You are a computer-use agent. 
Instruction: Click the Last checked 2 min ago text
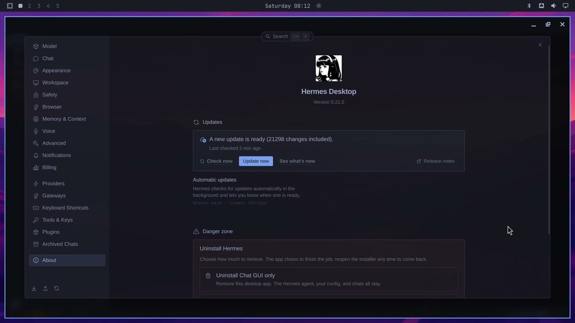[x=235, y=148]
